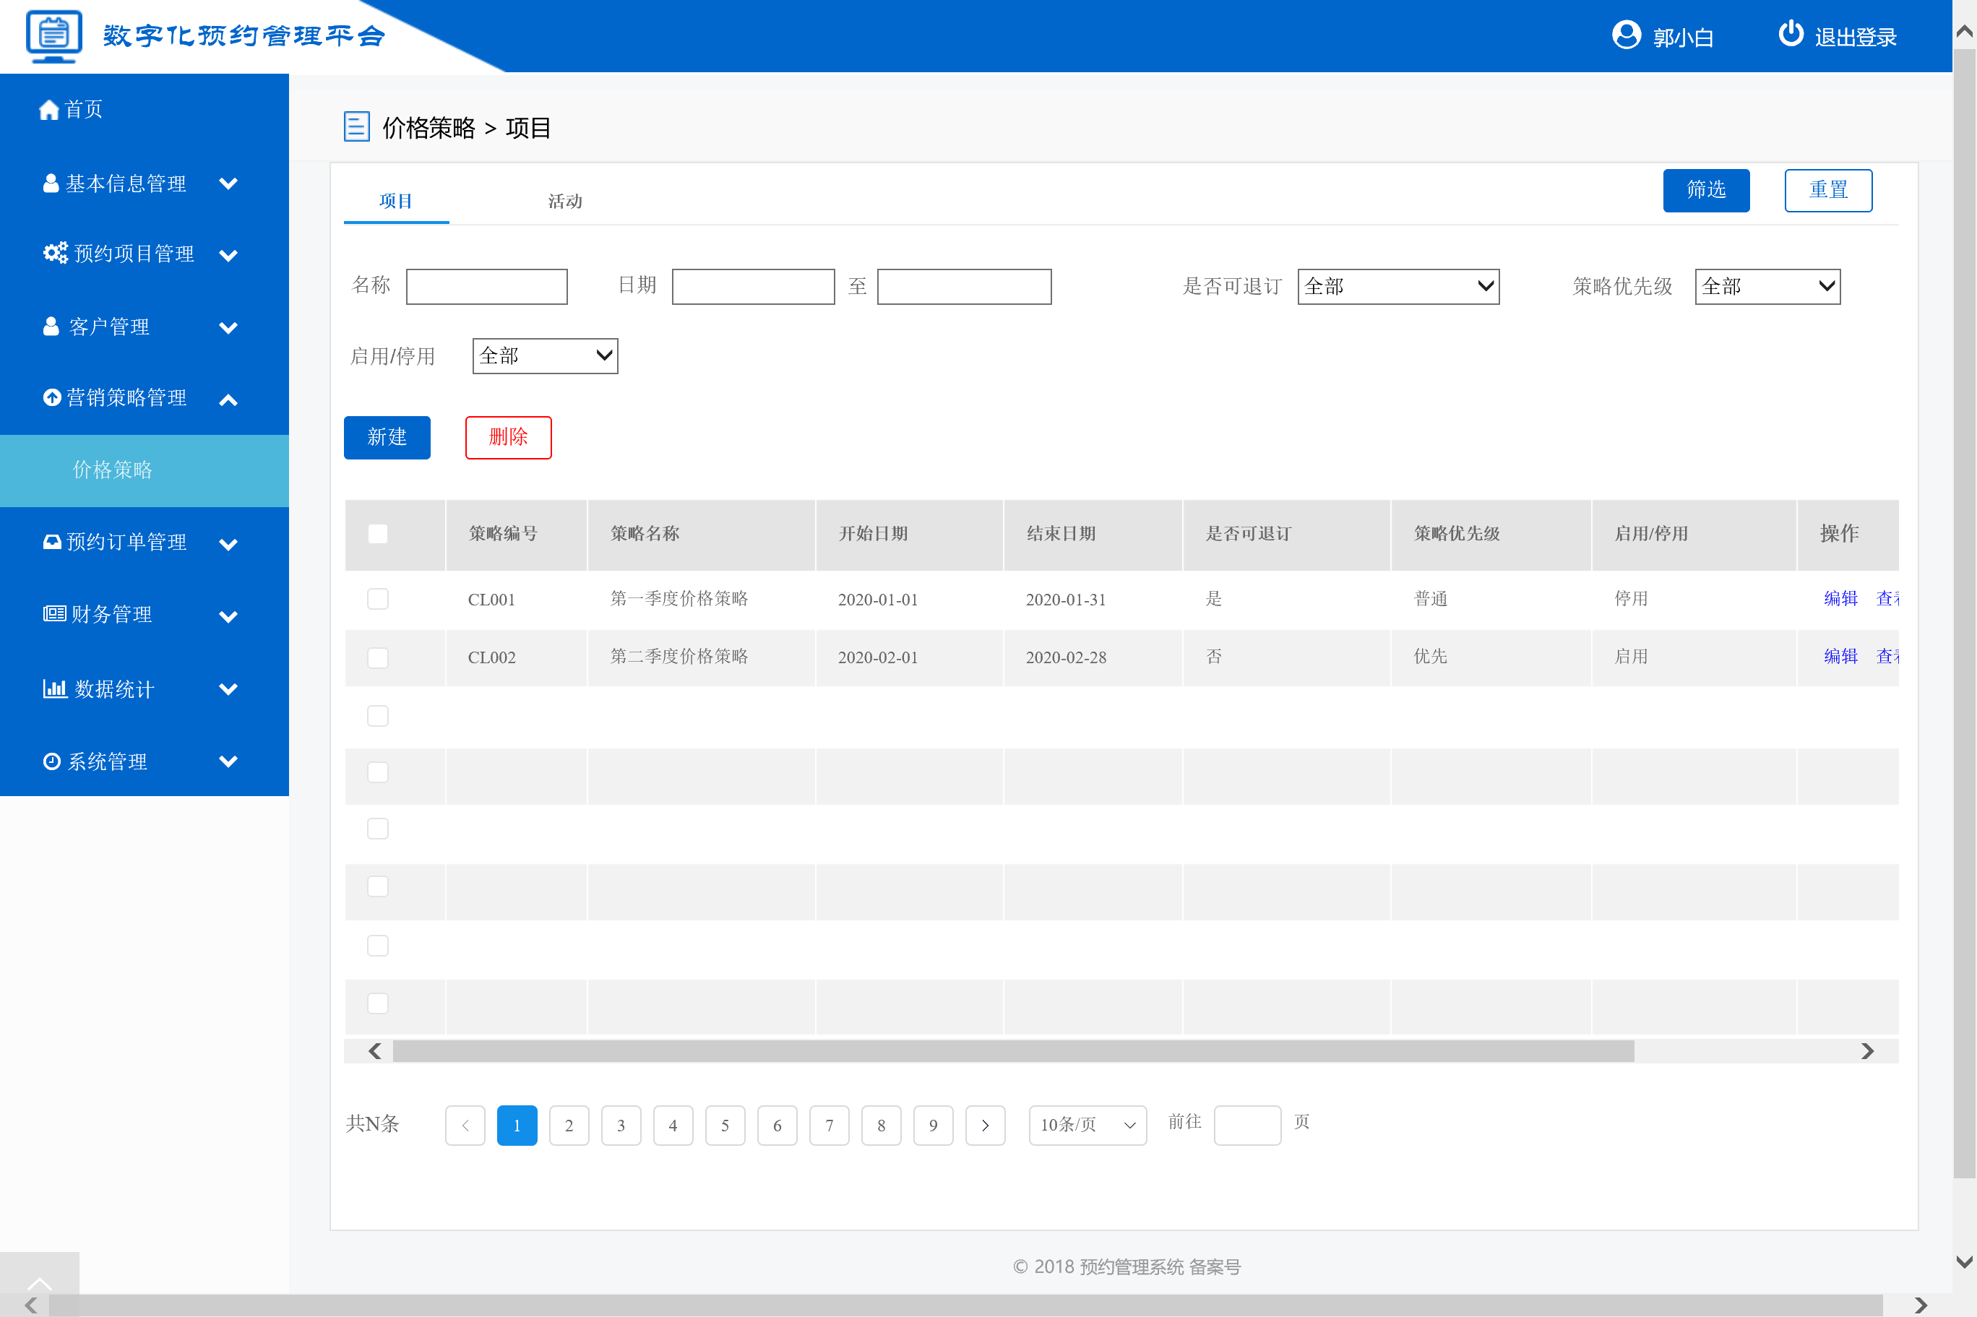Click the user avatar icon
The height and width of the screenshot is (1317, 1977).
[1627, 35]
